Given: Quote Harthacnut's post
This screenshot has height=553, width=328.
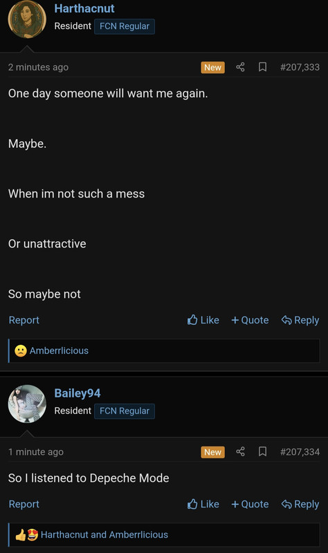Looking at the screenshot, I should [x=250, y=320].
